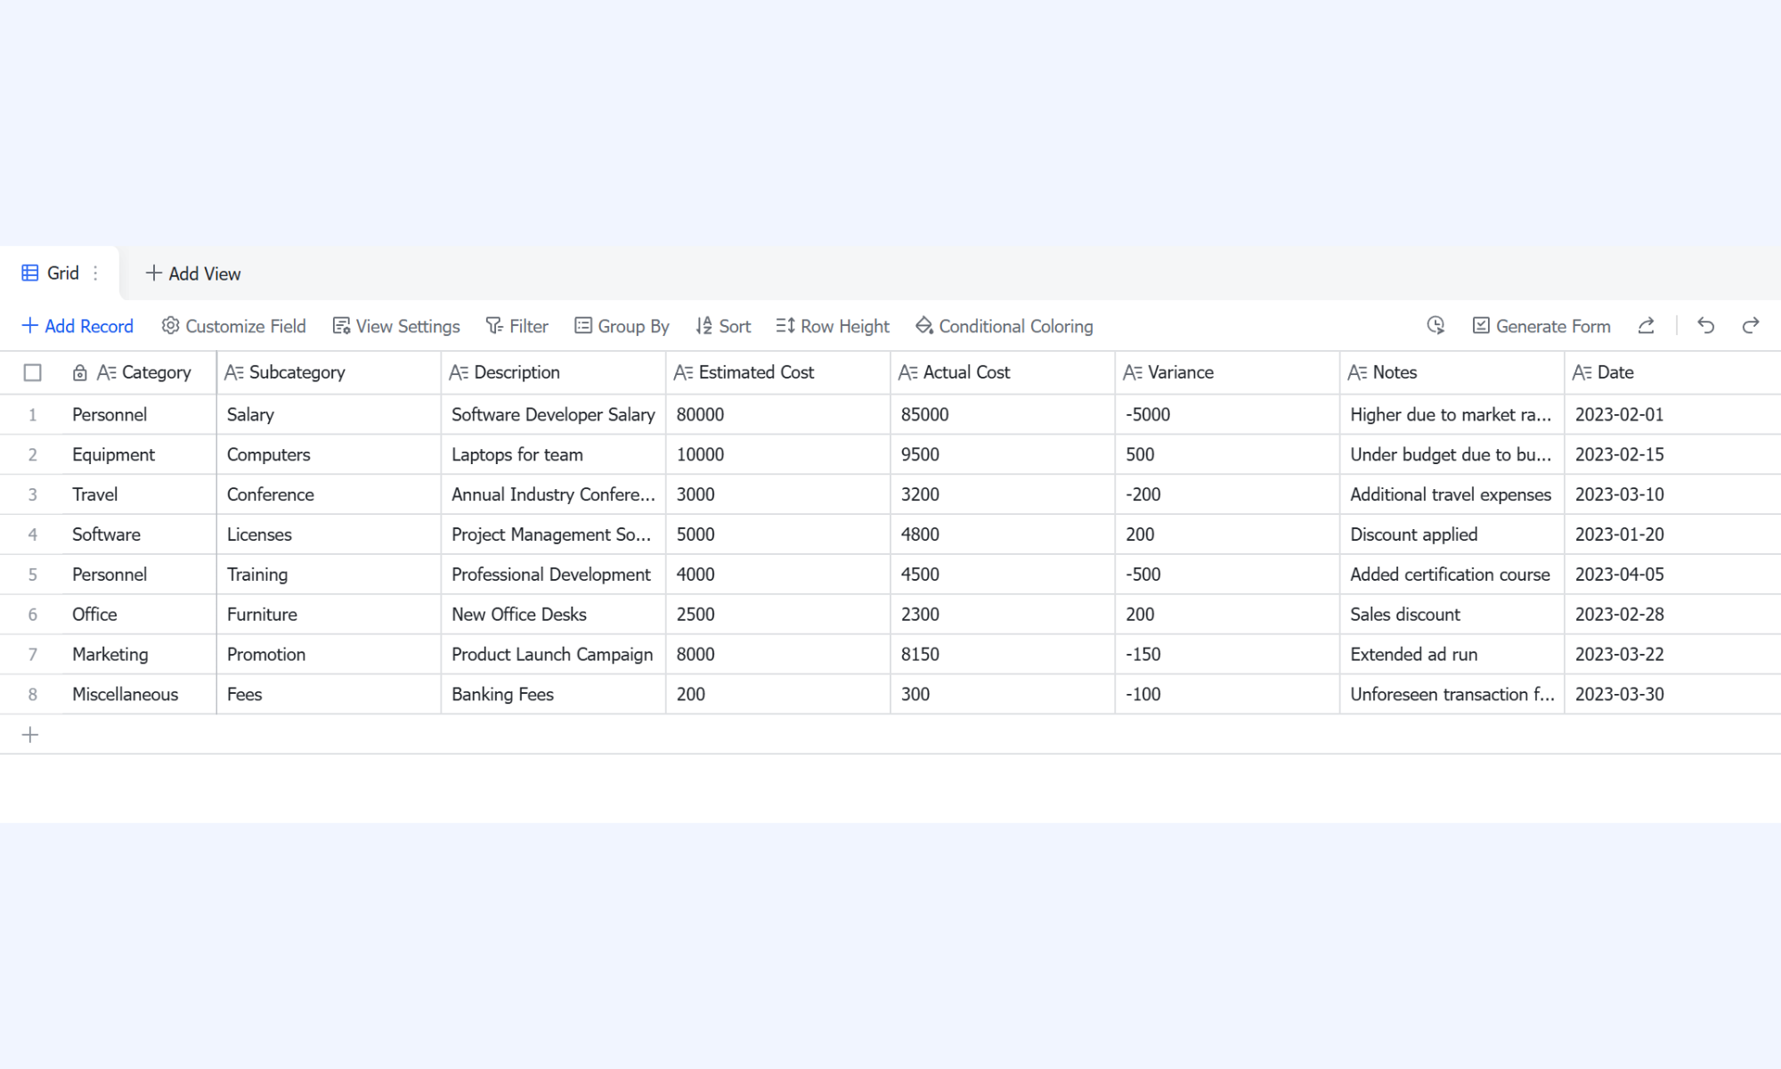
Task: Select the 9500 actual cost cell
Action: tap(1003, 454)
